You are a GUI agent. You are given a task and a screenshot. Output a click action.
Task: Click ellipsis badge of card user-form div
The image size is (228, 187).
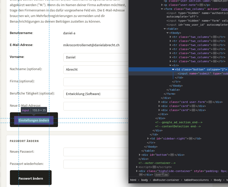tap(210, 102)
